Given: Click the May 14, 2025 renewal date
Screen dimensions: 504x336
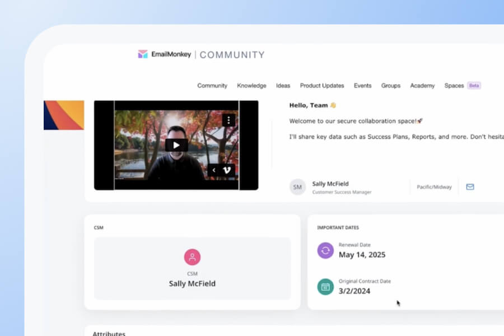Looking at the screenshot, I should (362, 255).
